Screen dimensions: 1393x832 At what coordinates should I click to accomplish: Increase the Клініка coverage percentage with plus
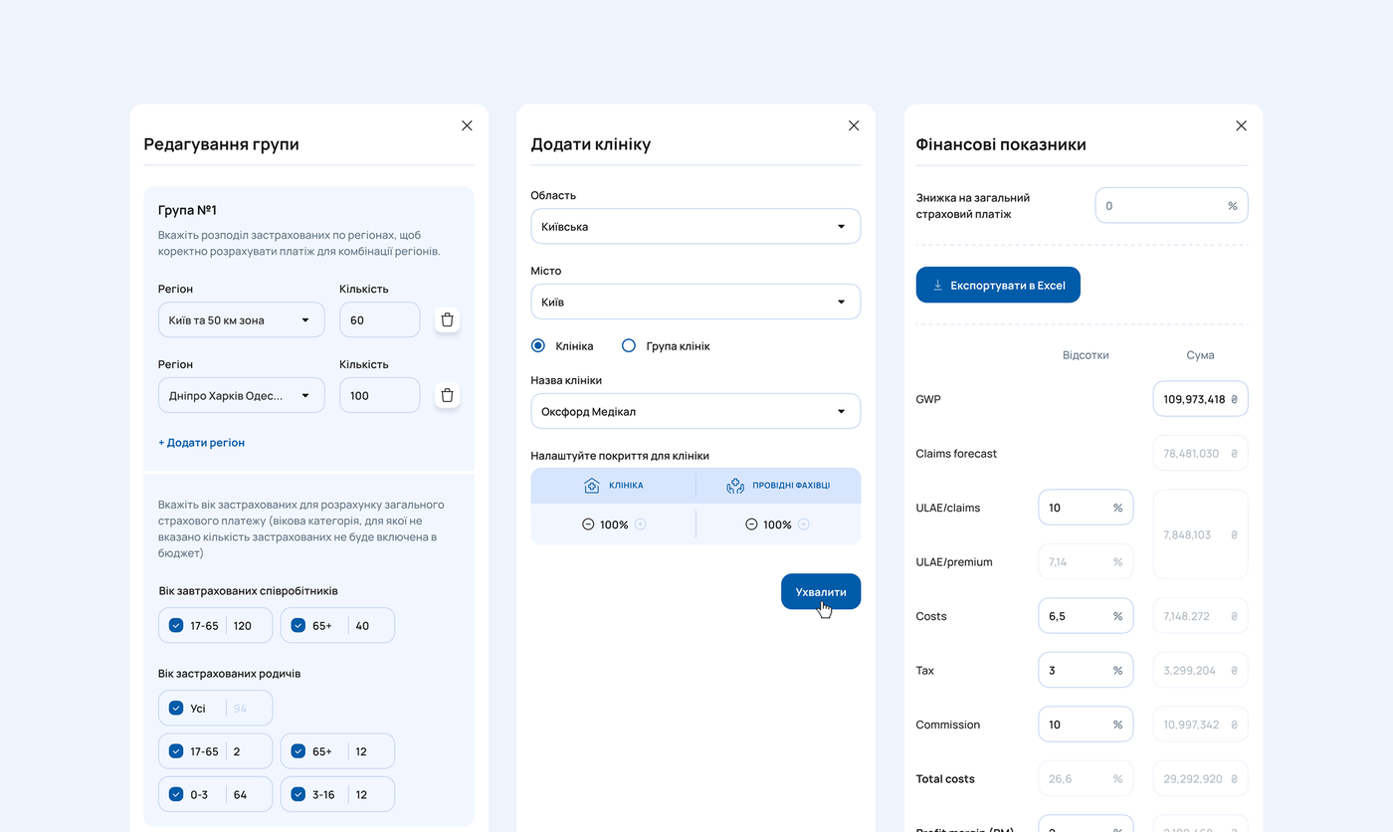(640, 524)
